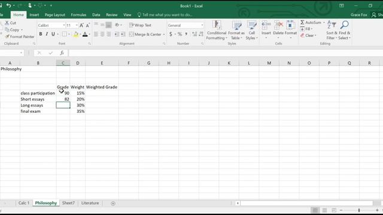This screenshot has width=383, height=215.
Task: Click the Insert cells icon
Action: [x=266, y=24]
